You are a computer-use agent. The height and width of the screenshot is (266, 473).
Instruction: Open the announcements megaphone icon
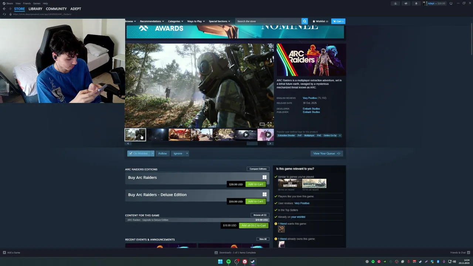coord(406,3)
